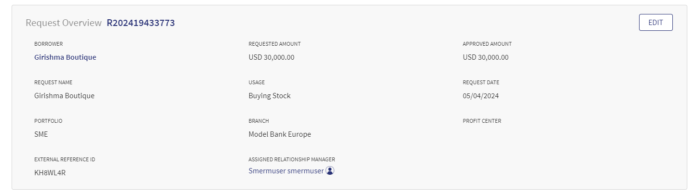Click the SME portfolio value
The width and height of the screenshot is (696, 195).
point(41,134)
